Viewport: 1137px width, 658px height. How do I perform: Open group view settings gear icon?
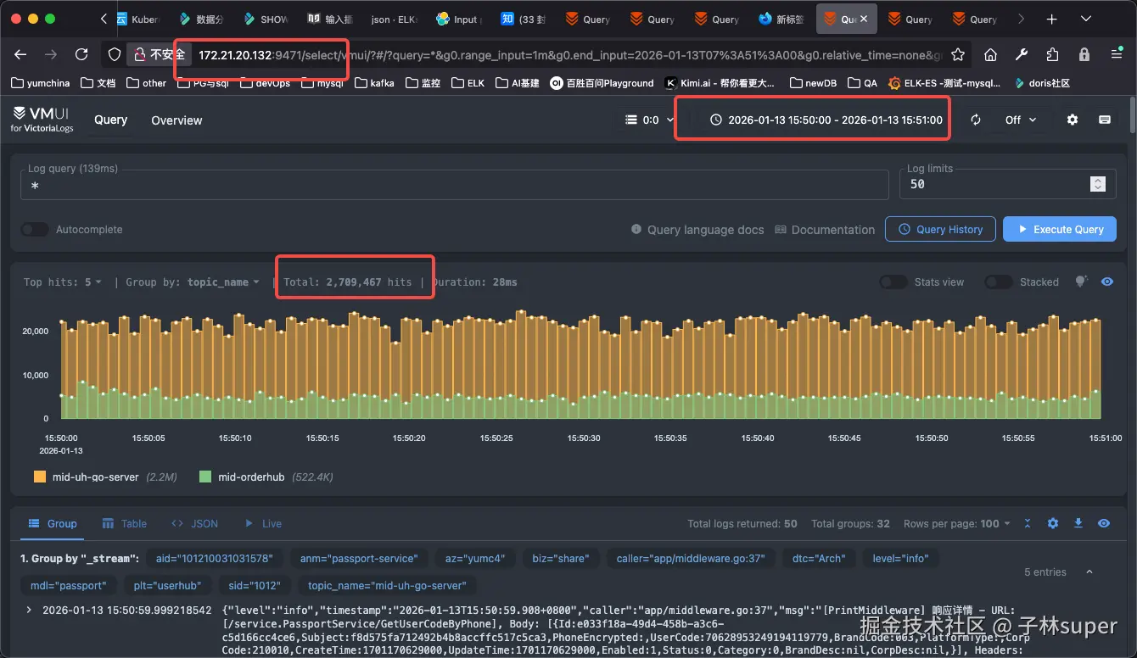click(x=1053, y=523)
